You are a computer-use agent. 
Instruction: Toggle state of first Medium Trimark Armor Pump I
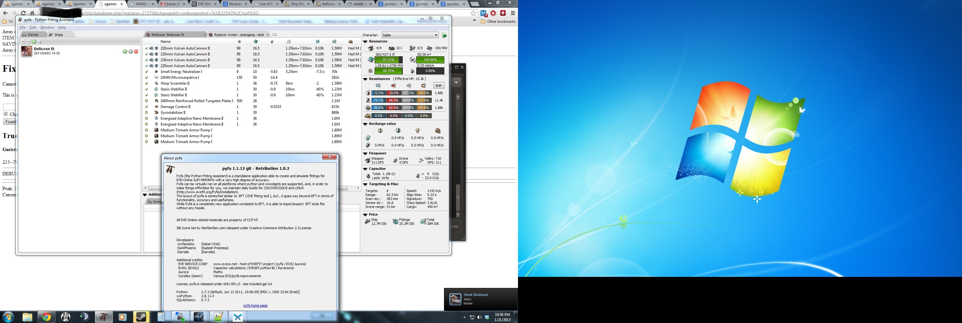pos(146,130)
